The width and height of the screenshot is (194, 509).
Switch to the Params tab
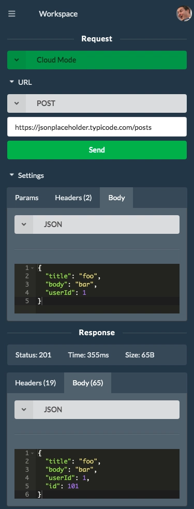tap(26, 198)
